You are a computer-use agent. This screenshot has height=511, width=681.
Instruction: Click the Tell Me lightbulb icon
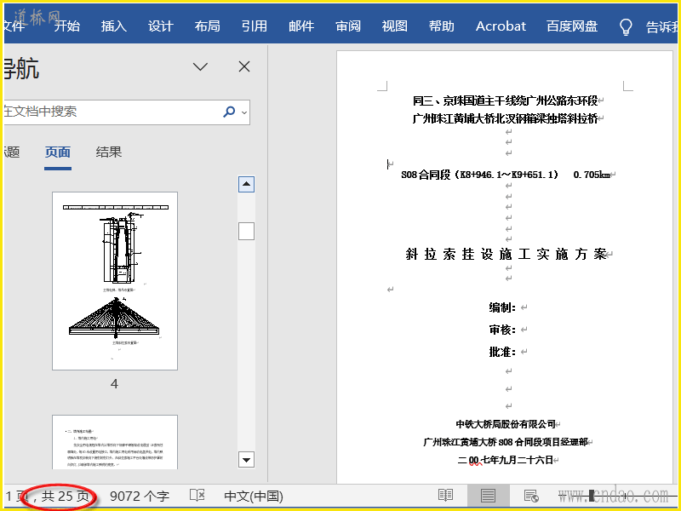pyautogui.click(x=626, y=27)
